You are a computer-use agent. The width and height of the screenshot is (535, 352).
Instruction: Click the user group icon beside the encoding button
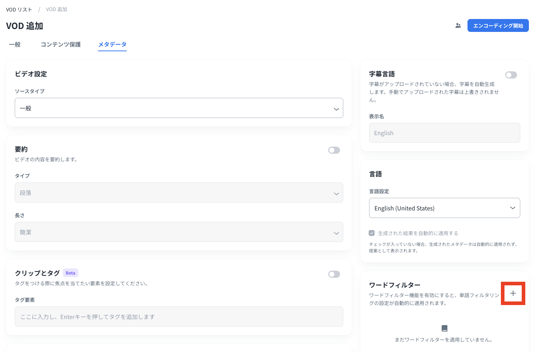point(458,26)
